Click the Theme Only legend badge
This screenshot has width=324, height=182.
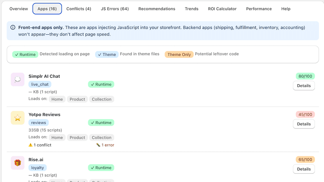pos(179,54)
